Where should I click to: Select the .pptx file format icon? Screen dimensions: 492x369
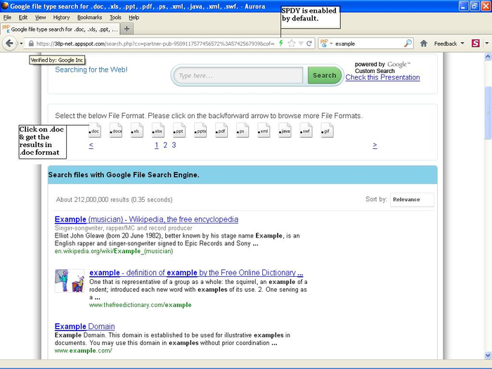(x=200, y=130)
